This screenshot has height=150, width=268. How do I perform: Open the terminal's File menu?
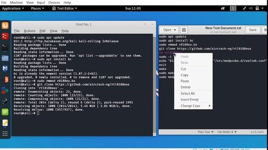[x=17, y=31]
